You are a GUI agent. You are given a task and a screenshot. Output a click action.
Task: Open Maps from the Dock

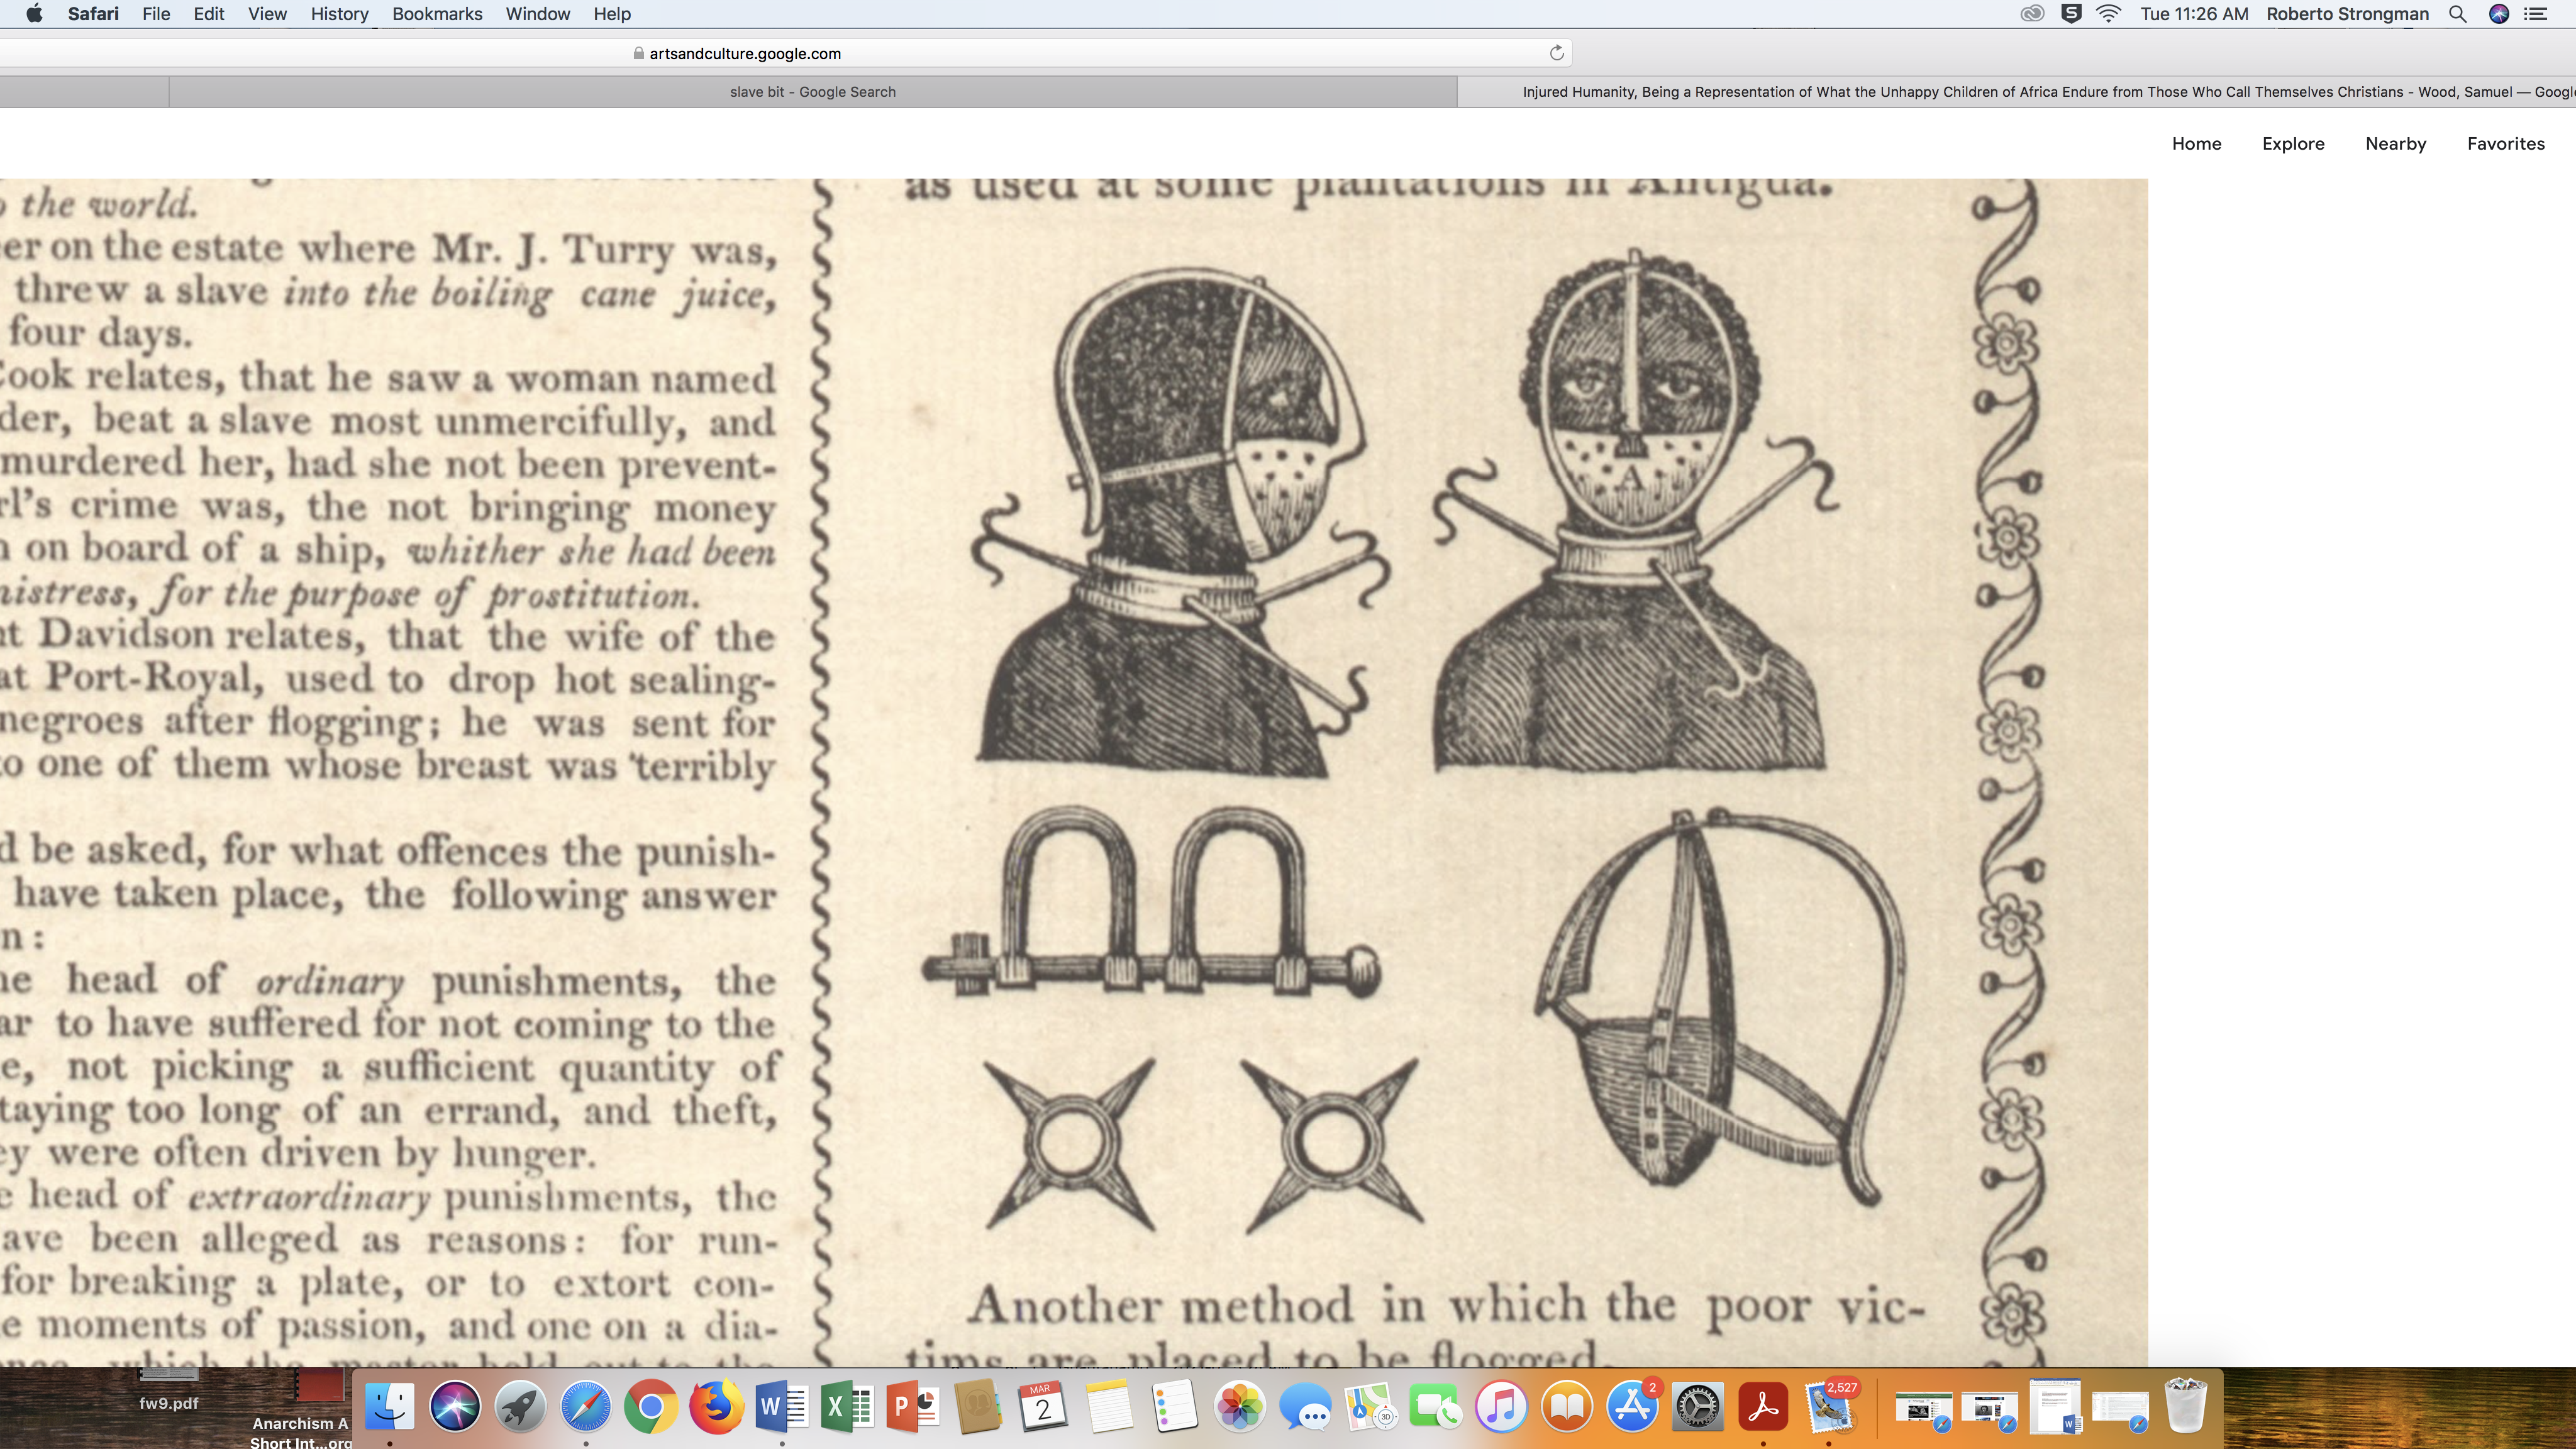point(1371,1406)
